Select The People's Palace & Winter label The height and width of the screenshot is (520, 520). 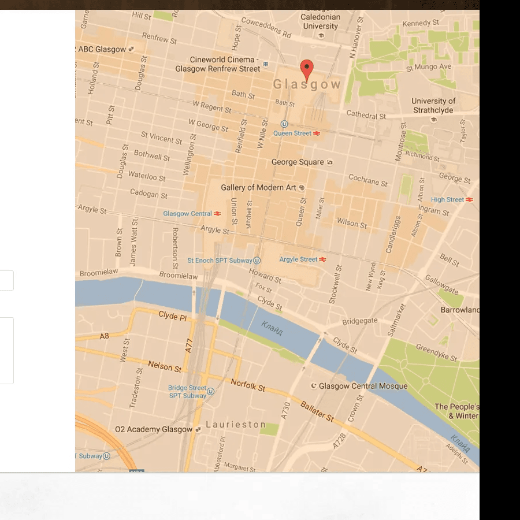(x=456, y=410)
